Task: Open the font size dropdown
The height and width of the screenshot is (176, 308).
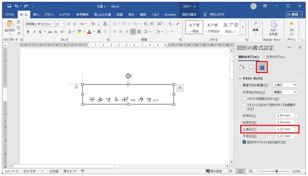Action: coord(63,24)
